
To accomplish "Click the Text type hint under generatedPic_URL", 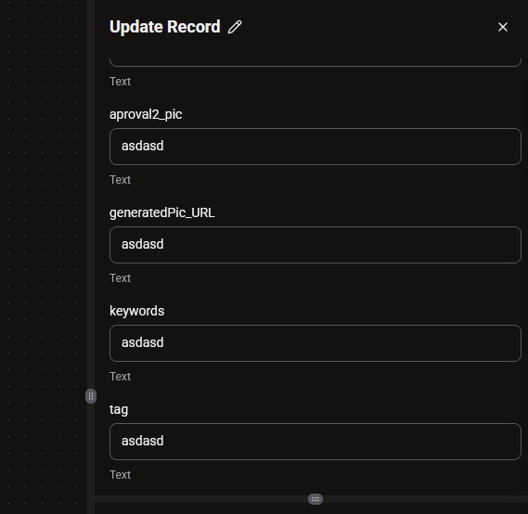I will (120, 278).
